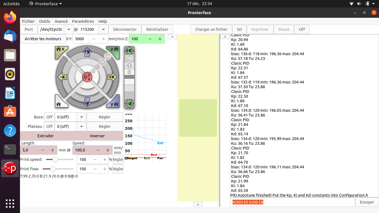Viewport: 379px width, 213px height.
Task: Click the Extruder button
Action: coord(46,136)
